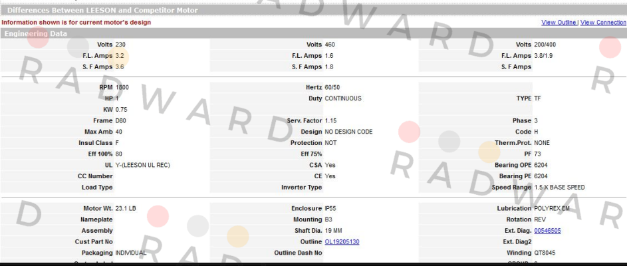Screen dimensions: 627x266
Task: Click Rotation value REV
Action: [540, 219]
